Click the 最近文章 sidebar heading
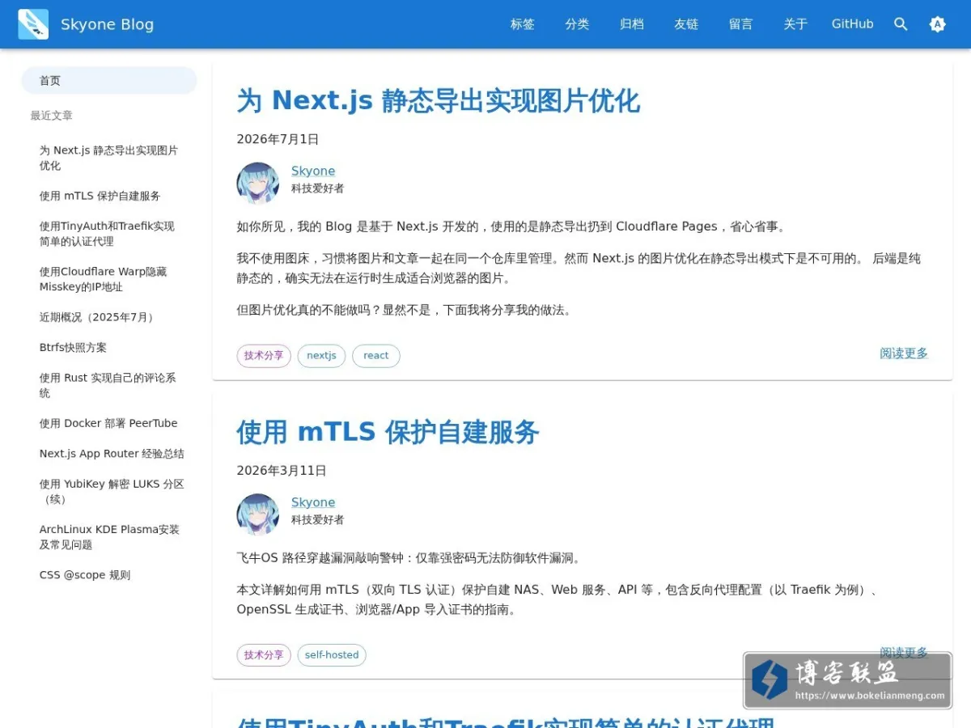This screenshot has width=971, height=728. click(x=52, y=116)
